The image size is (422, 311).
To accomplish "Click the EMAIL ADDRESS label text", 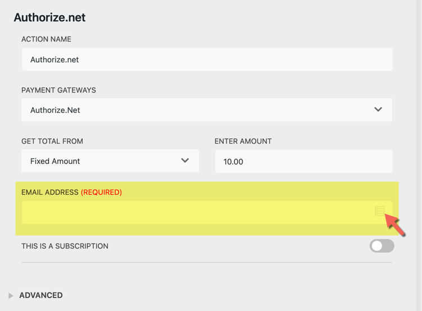I will click(x=50, y=192).
